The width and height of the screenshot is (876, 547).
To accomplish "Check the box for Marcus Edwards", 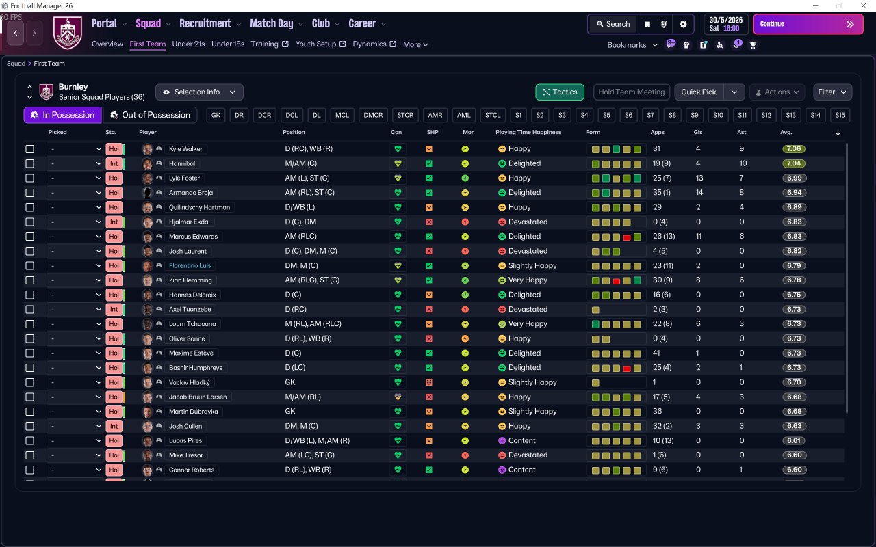I will 29,237.
